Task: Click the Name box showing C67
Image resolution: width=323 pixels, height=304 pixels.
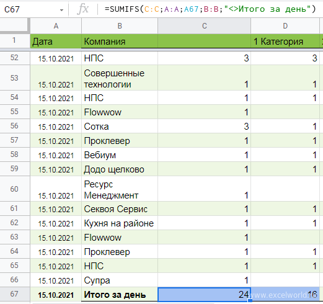Action: pos(34,9)
